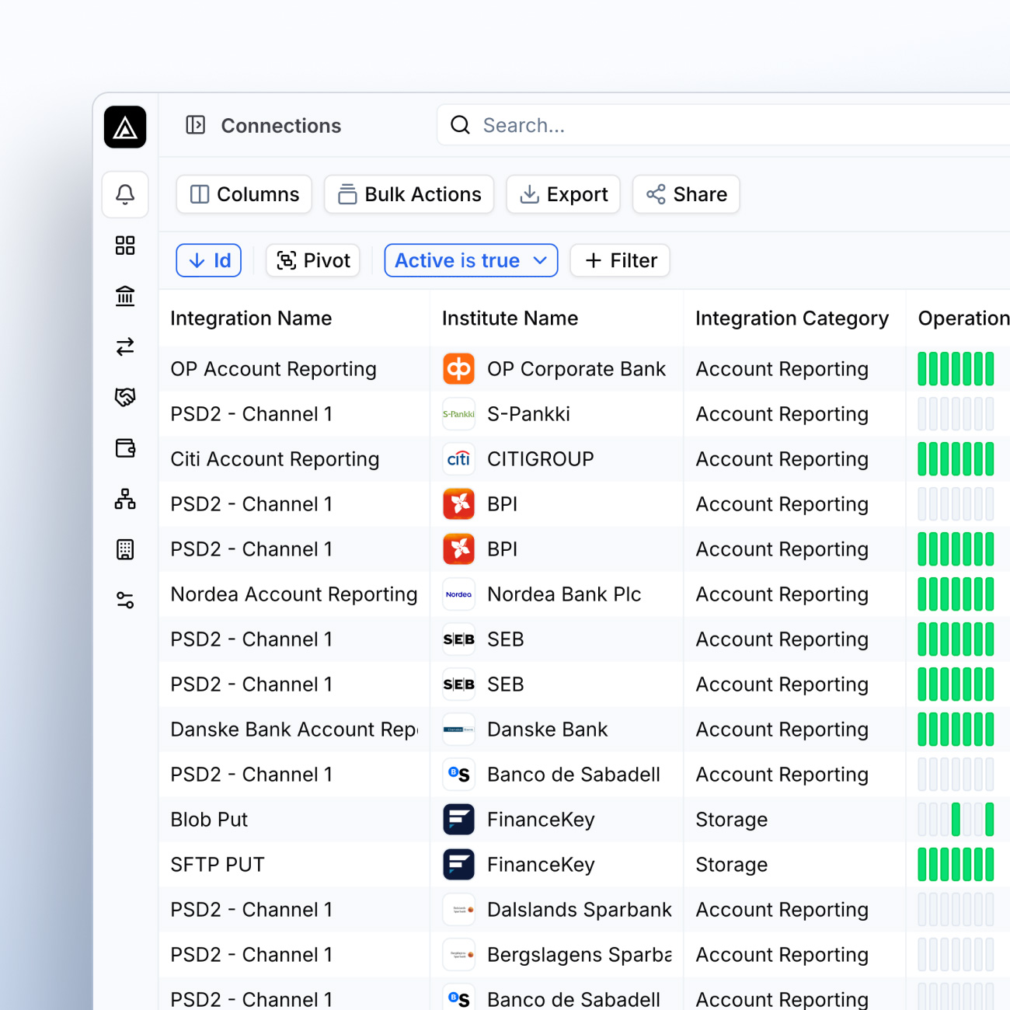Open the transfers arrows sidebar icon

click(125, 347)
